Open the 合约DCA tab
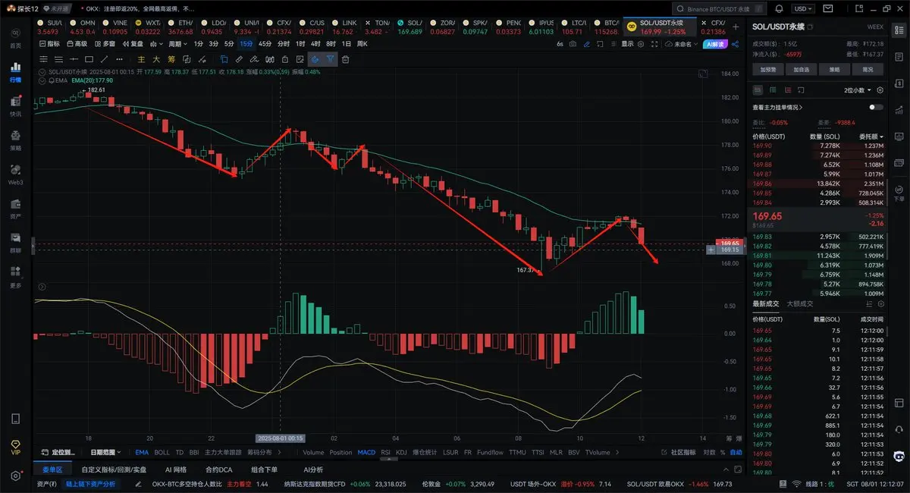The height and width of the screenshot is (493, 910). tap(218, 469)
